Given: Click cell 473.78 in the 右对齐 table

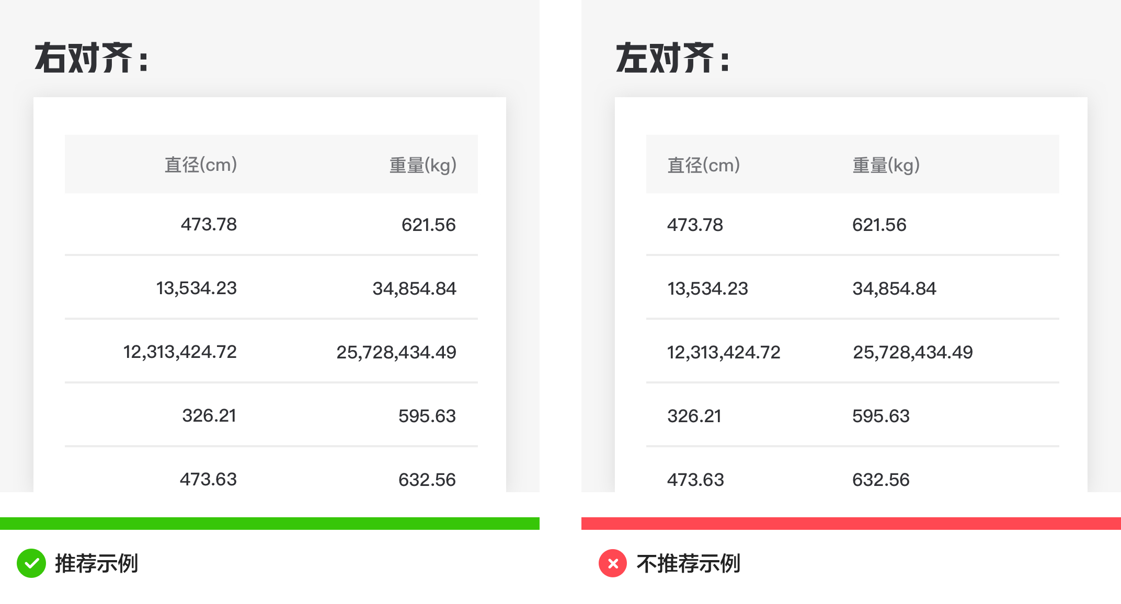Looking at the screenshot, I should [209, 225].
